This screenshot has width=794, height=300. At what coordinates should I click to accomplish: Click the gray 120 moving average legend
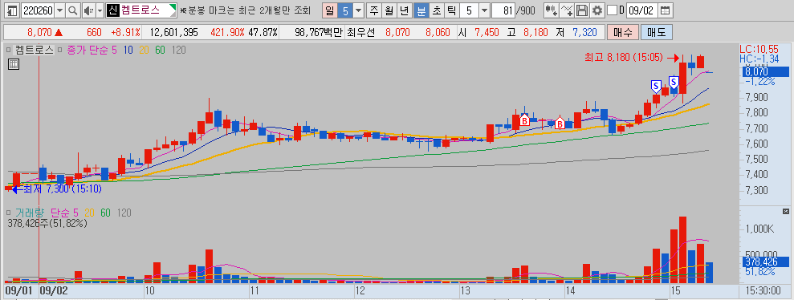(x=178, y=50)
